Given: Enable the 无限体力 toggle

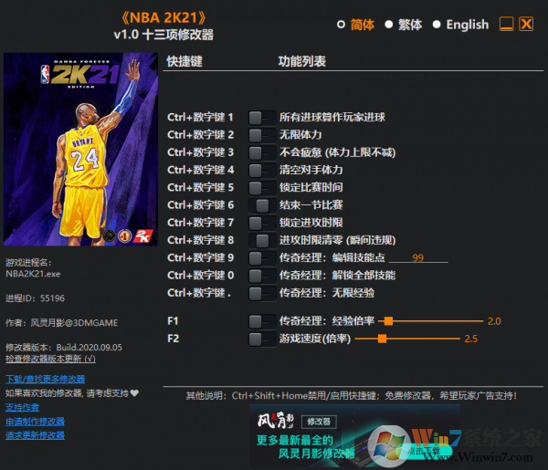Looking at the screenshot, I should [x=262, y=135].
